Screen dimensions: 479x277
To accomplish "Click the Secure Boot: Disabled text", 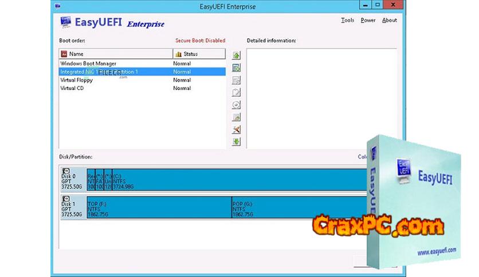I will 200,41.
